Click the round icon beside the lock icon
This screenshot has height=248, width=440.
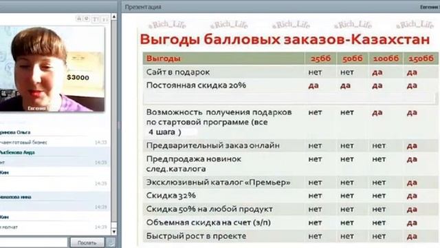87,19
